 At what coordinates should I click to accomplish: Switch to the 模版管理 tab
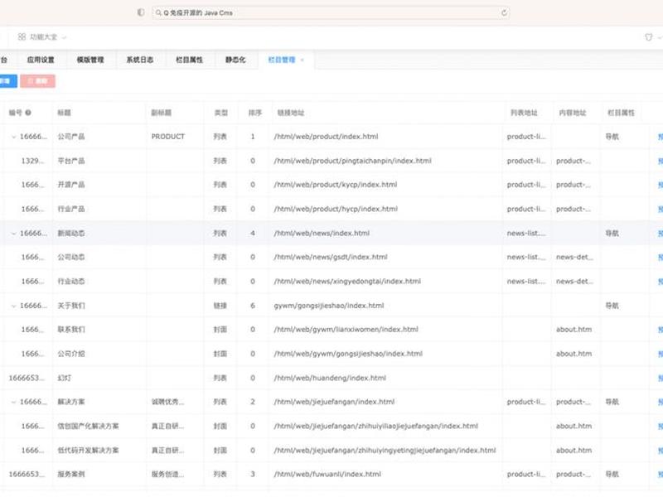(90, 60)
